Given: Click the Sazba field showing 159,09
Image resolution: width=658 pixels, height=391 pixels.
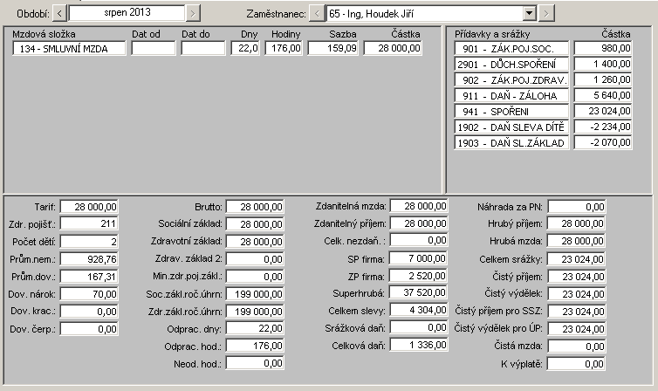Looking at the screenshot, I should point(332,48).
